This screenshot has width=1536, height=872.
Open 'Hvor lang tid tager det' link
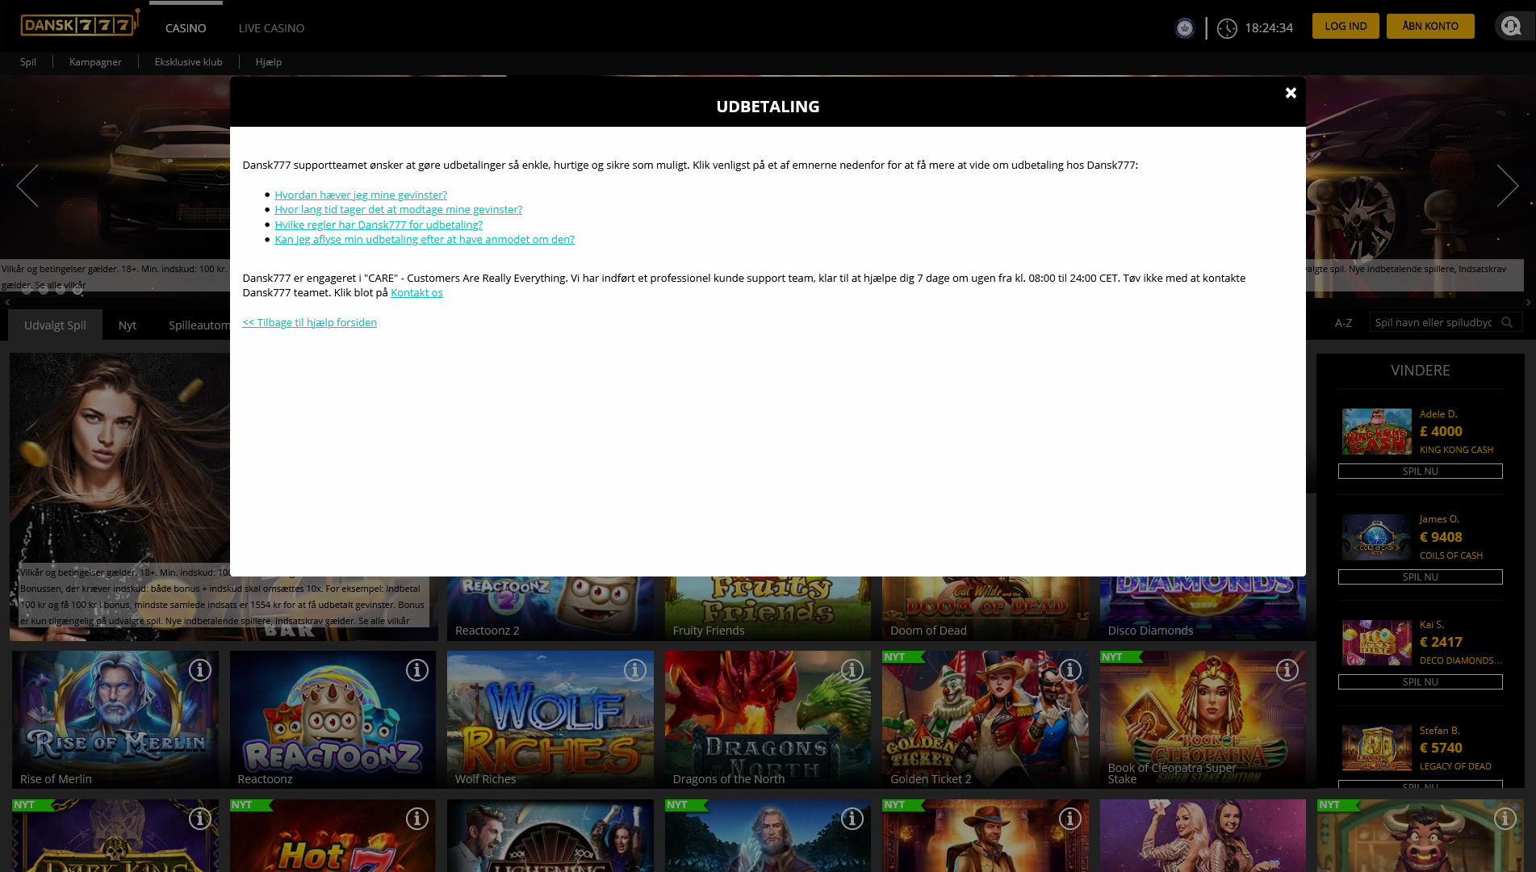coord(398,209)
